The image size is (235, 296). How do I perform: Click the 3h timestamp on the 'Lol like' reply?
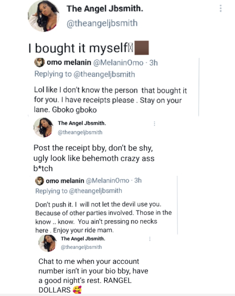[153, 63]
